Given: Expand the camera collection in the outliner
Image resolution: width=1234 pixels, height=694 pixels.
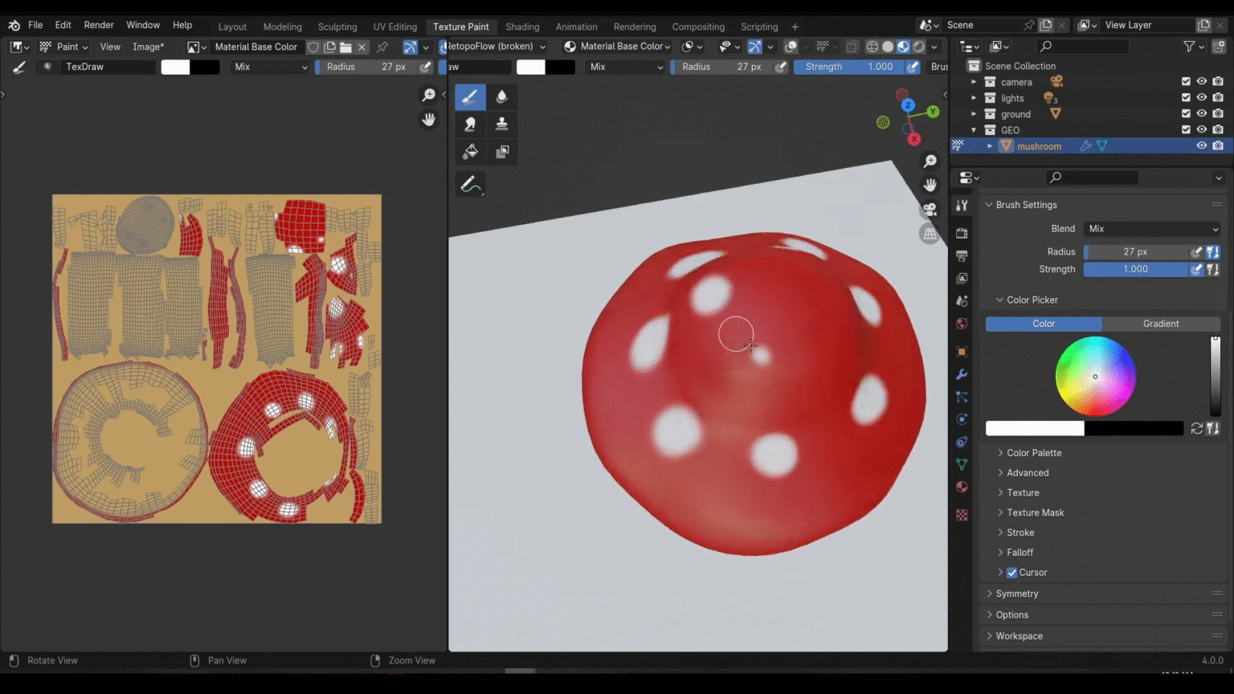Looking at the screenshot, I should (x=974, y=81).
